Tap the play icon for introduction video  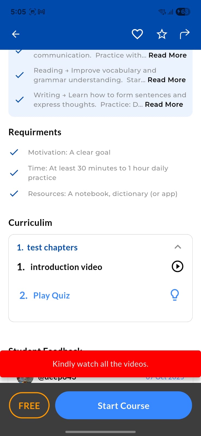click(178, 267)
